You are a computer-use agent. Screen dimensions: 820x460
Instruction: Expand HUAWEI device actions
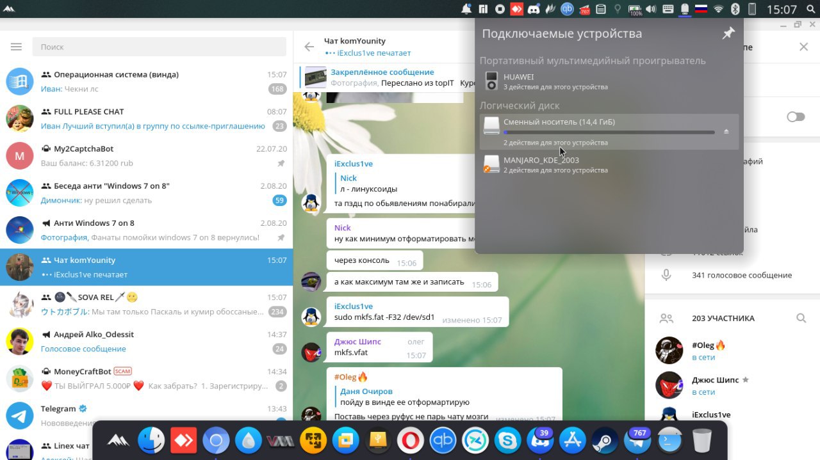coord(609,81)
